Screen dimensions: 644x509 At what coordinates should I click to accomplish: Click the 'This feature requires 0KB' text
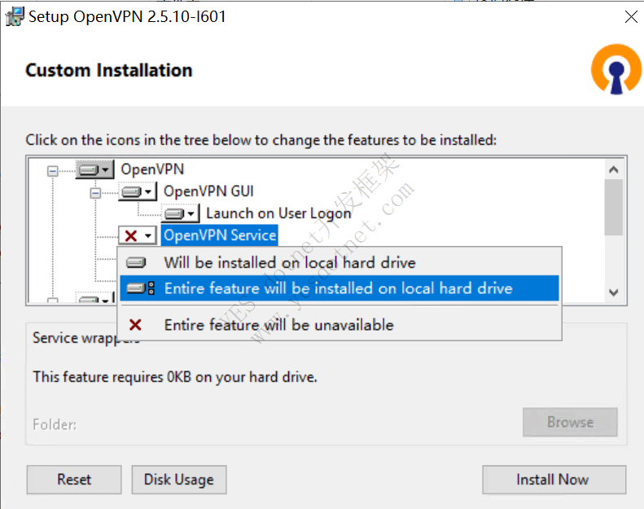click(175, 377)
